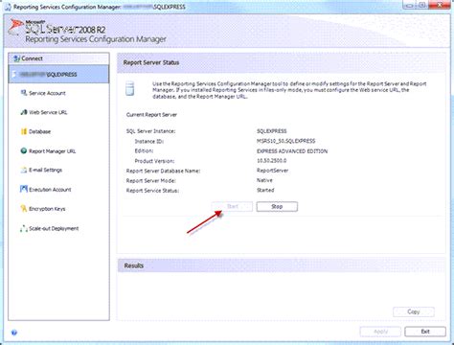Click the E-mail Settings envelope icon
Viewport: 454px width, 345px height.
(24, 170)
